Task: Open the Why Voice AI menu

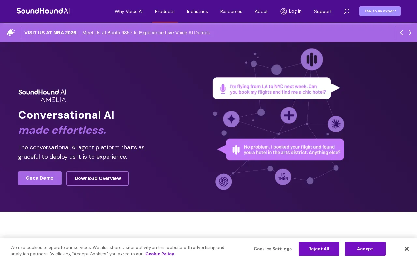Action: 129,11
